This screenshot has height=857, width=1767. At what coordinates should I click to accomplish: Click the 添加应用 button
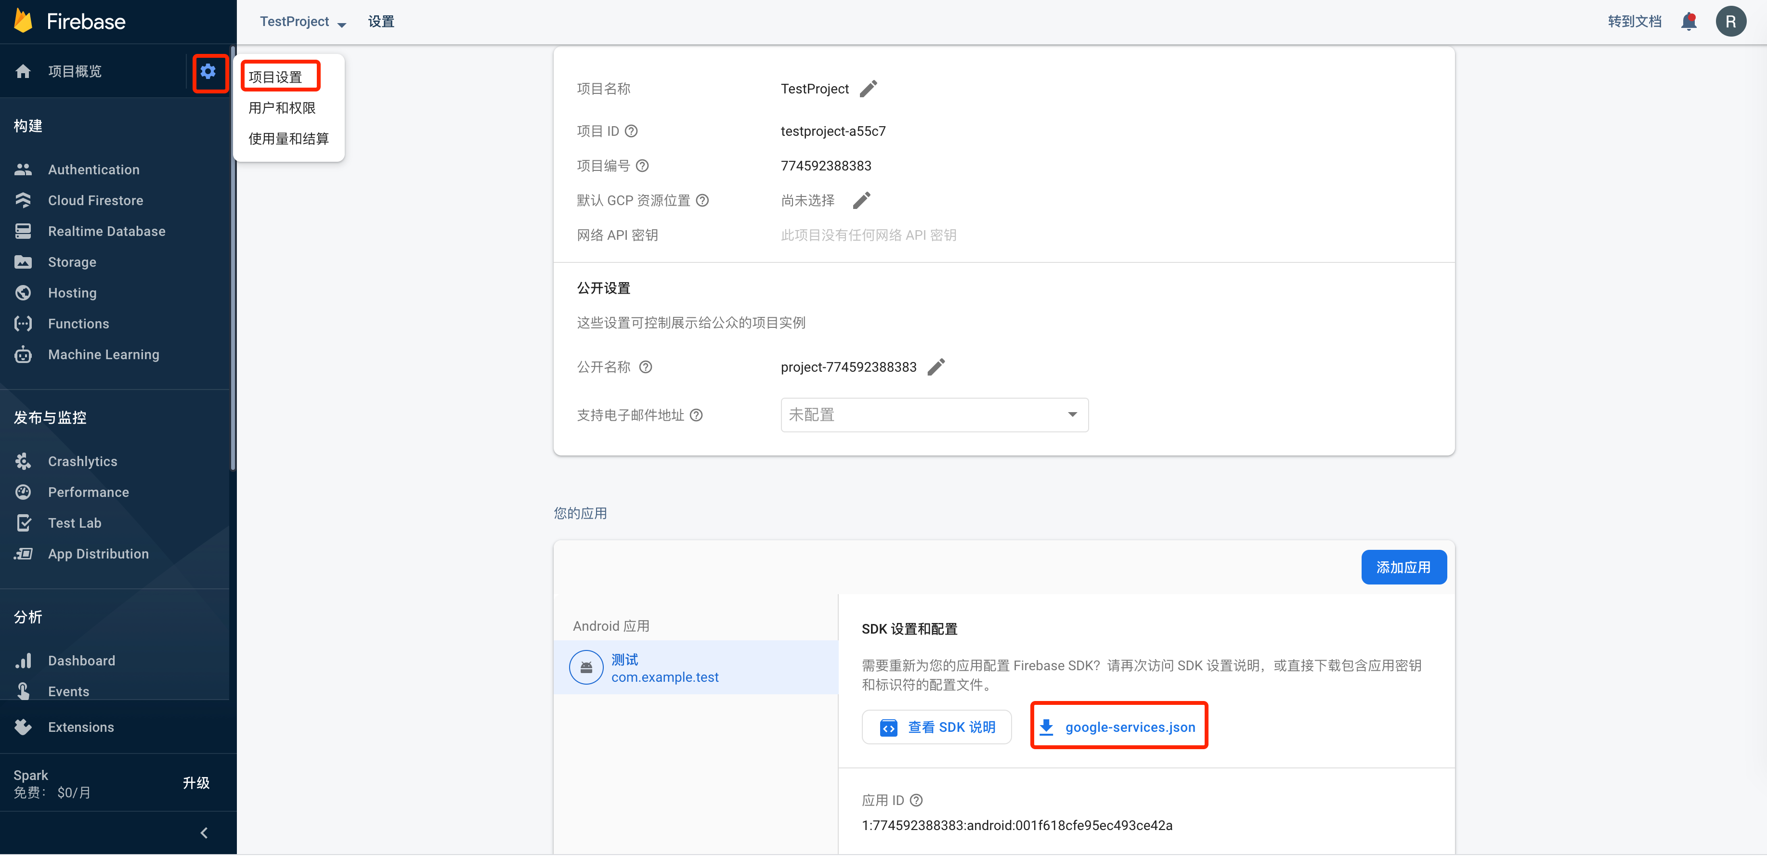[x=1403, y=568]
